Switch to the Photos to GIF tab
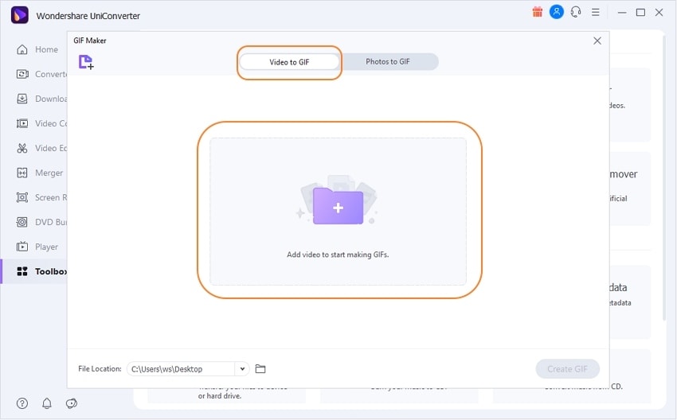 click(388, 62)
